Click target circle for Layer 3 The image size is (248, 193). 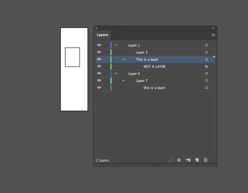pyautogui.click(x=206, y=52)
